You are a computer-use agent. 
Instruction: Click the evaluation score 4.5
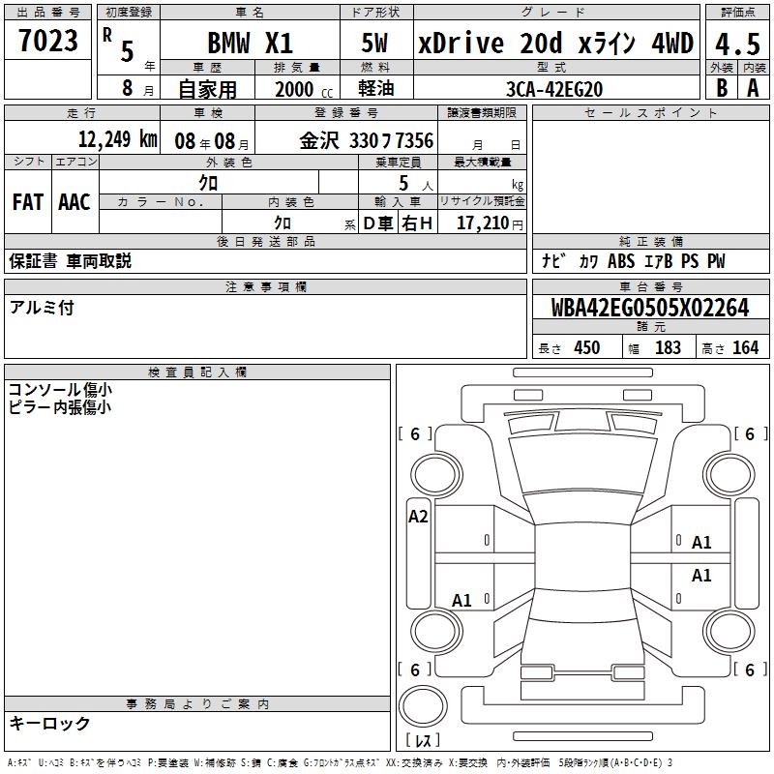click(x=737, y=44)
